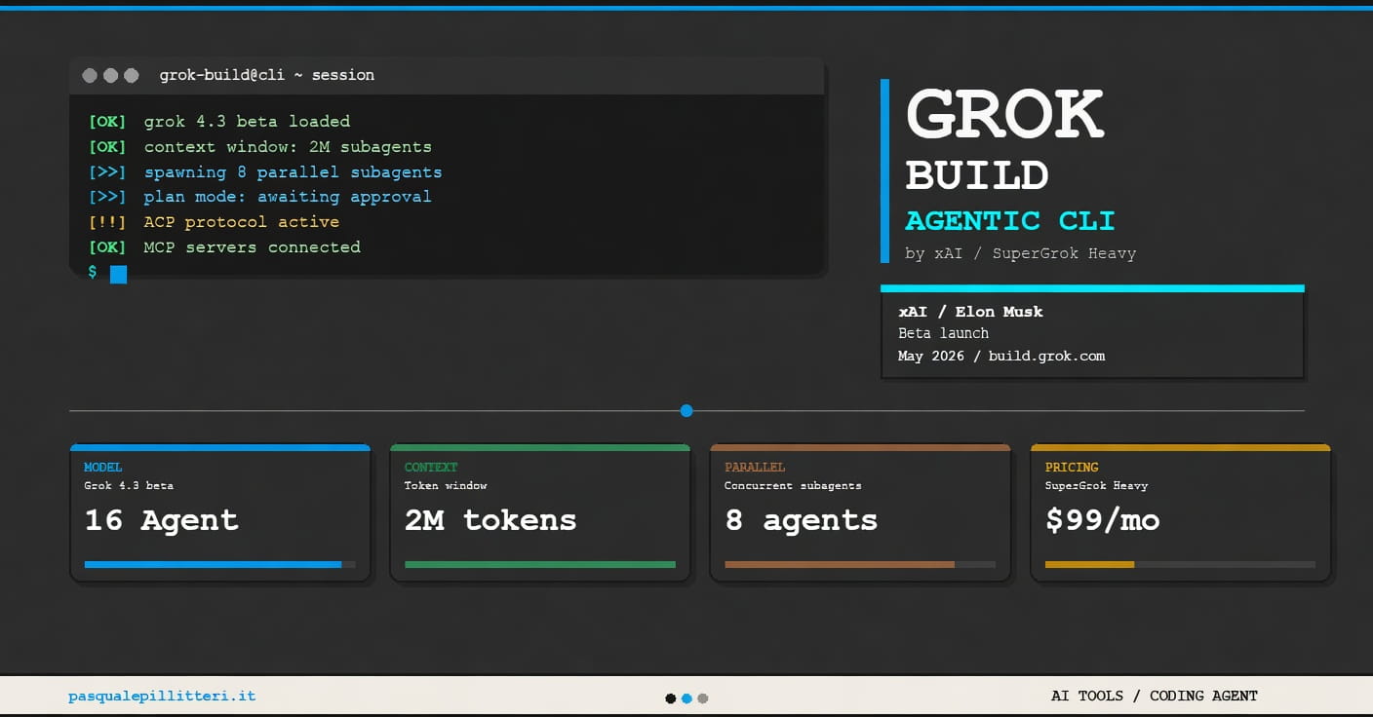Viewport: 1373px width, 717px height.
Task: Select the "grok 4.3 beta loaded" terminal line
Action: pos(247,122)
